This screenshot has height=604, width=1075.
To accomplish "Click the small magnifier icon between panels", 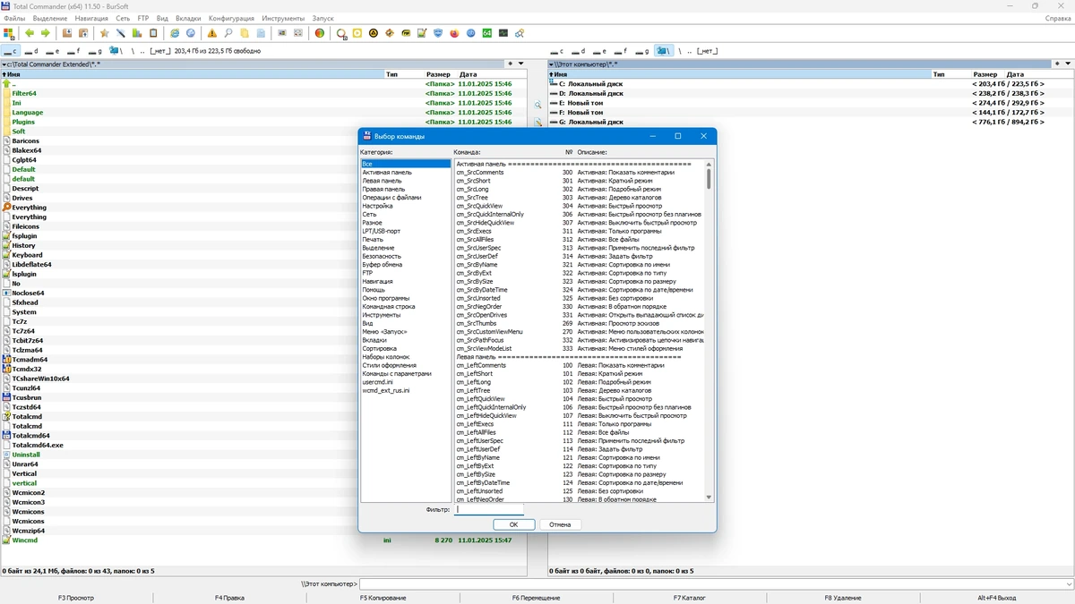I will [538, 106].
